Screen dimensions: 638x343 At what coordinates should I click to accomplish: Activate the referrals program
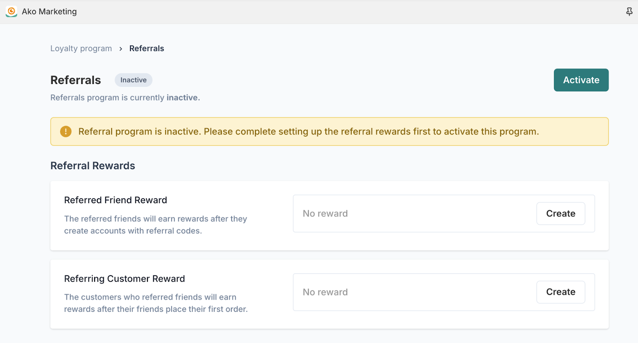pos(581,80)
